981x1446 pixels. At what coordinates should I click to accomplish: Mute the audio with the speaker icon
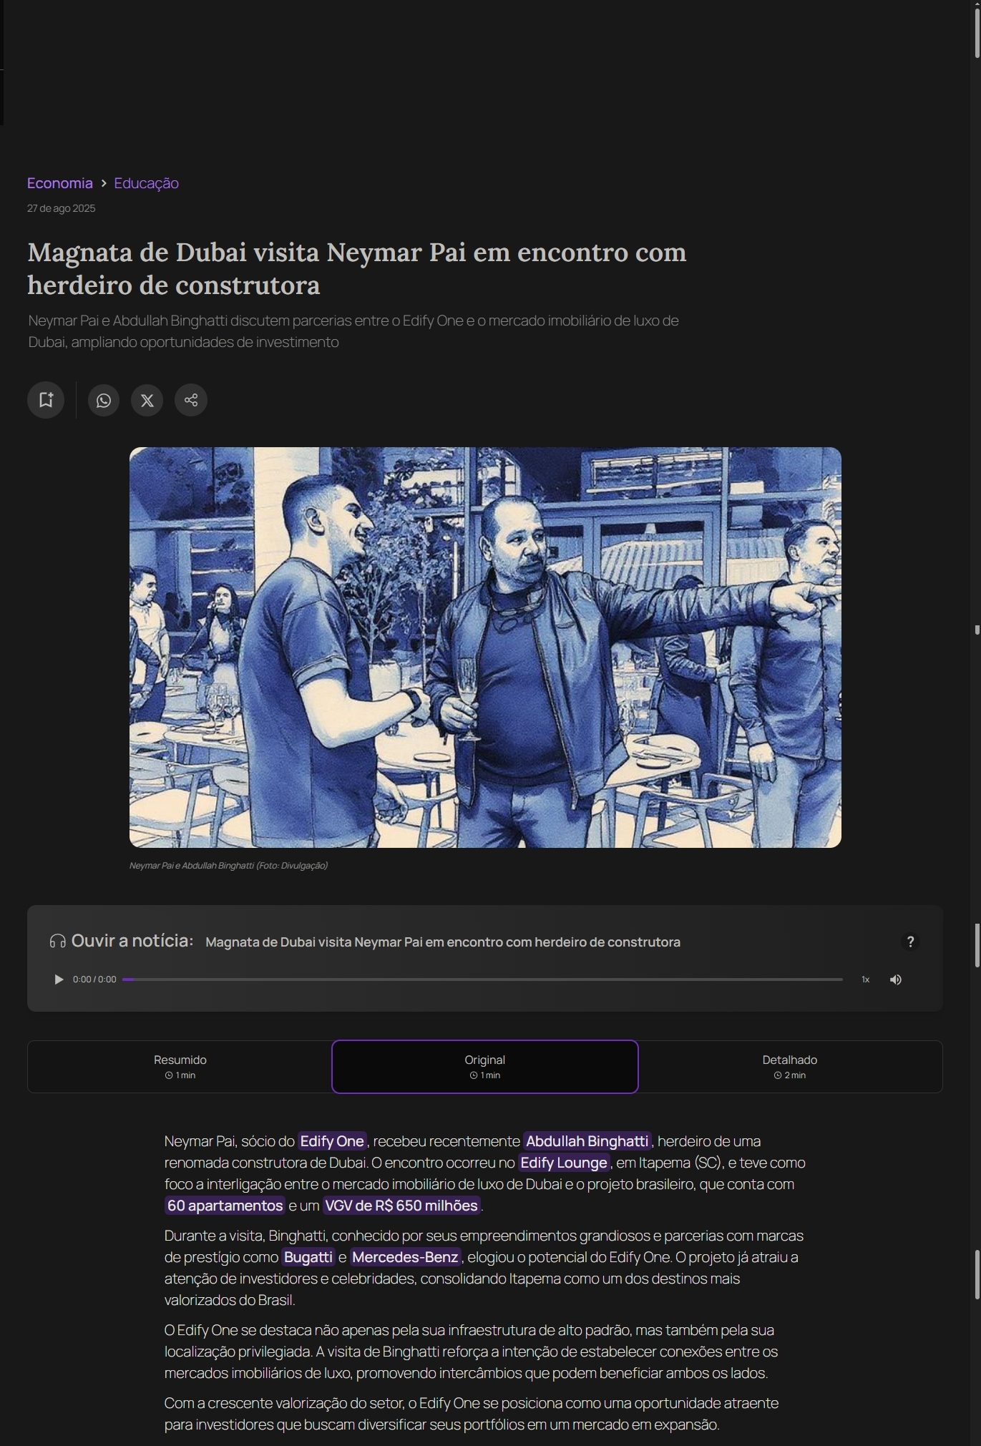click(x=895, y=980)
